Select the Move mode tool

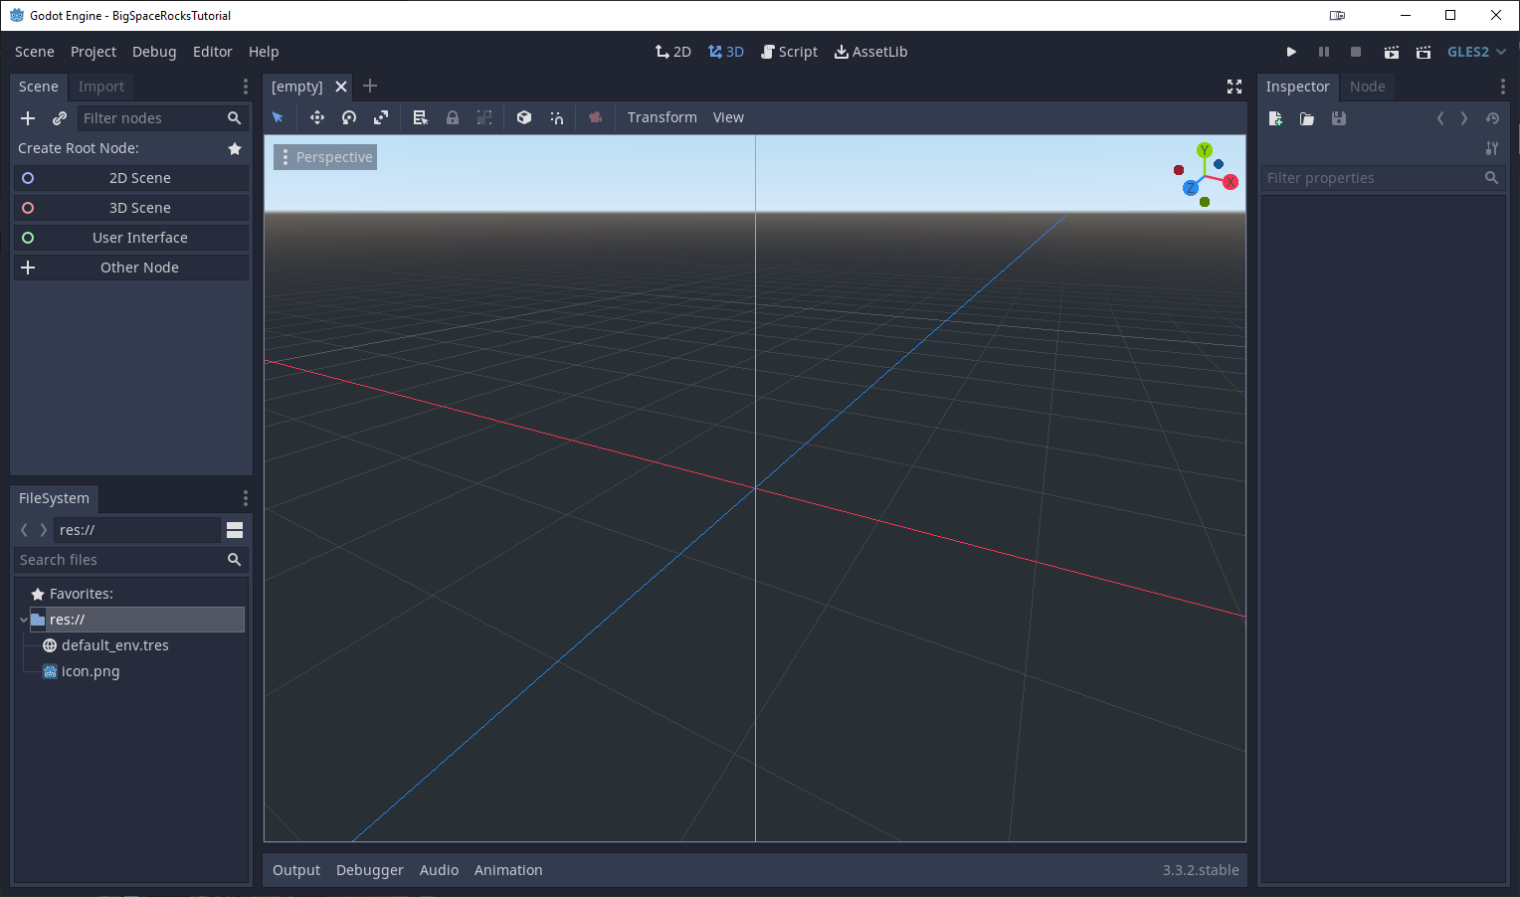pos(317,117)
